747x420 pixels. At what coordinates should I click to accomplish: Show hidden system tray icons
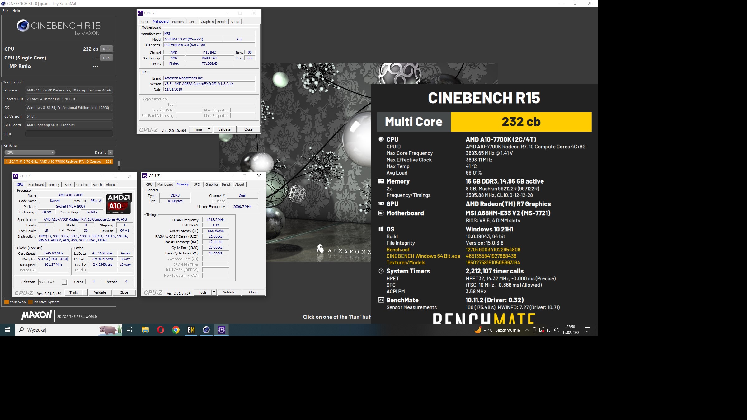pyautogui.click(x=527, y=330)
